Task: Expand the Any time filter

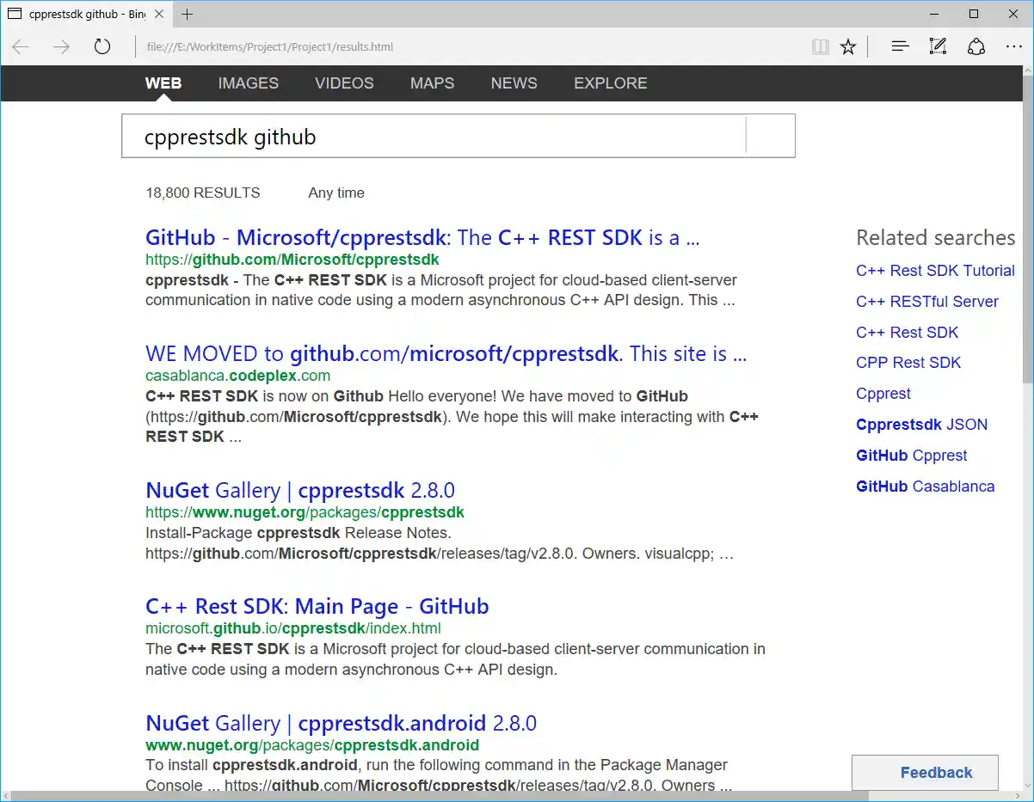Action: point(336,193)
